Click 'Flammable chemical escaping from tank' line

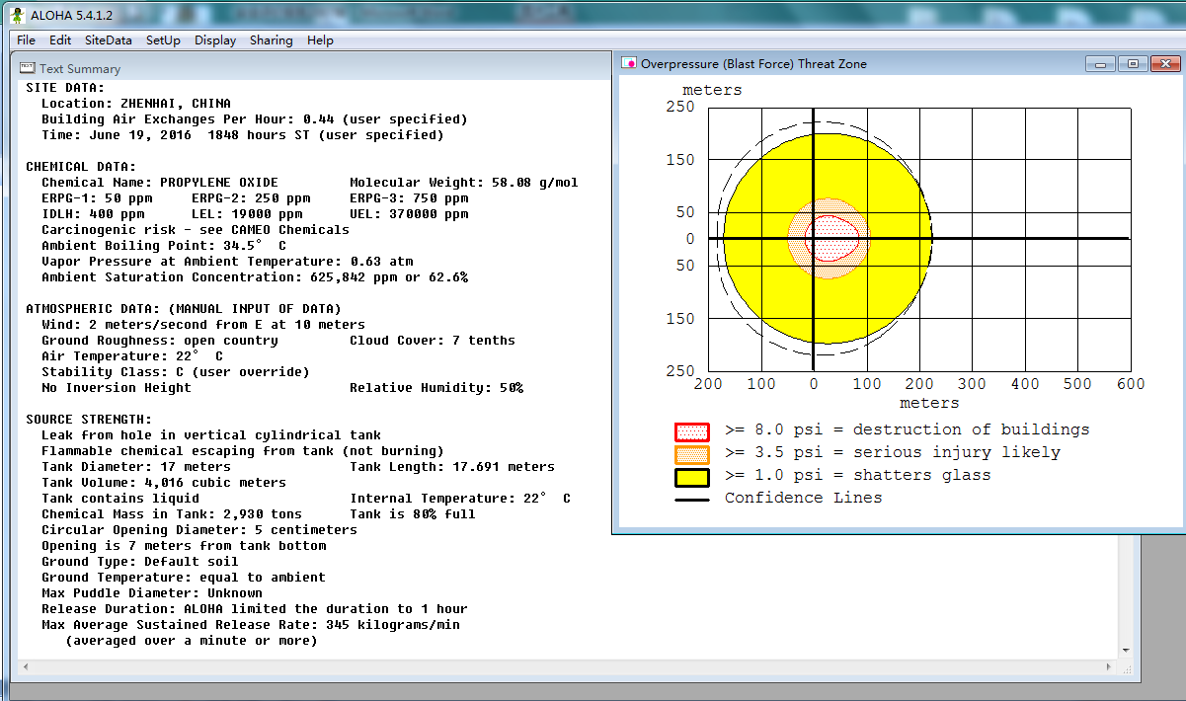(243, 450)
